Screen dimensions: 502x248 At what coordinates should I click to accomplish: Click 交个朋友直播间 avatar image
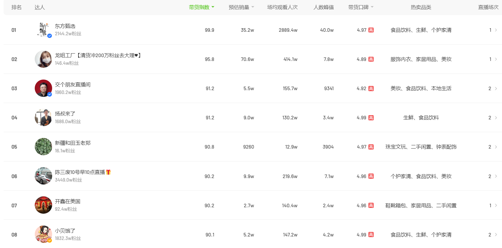pyautogui.click(x=43, y=88)
